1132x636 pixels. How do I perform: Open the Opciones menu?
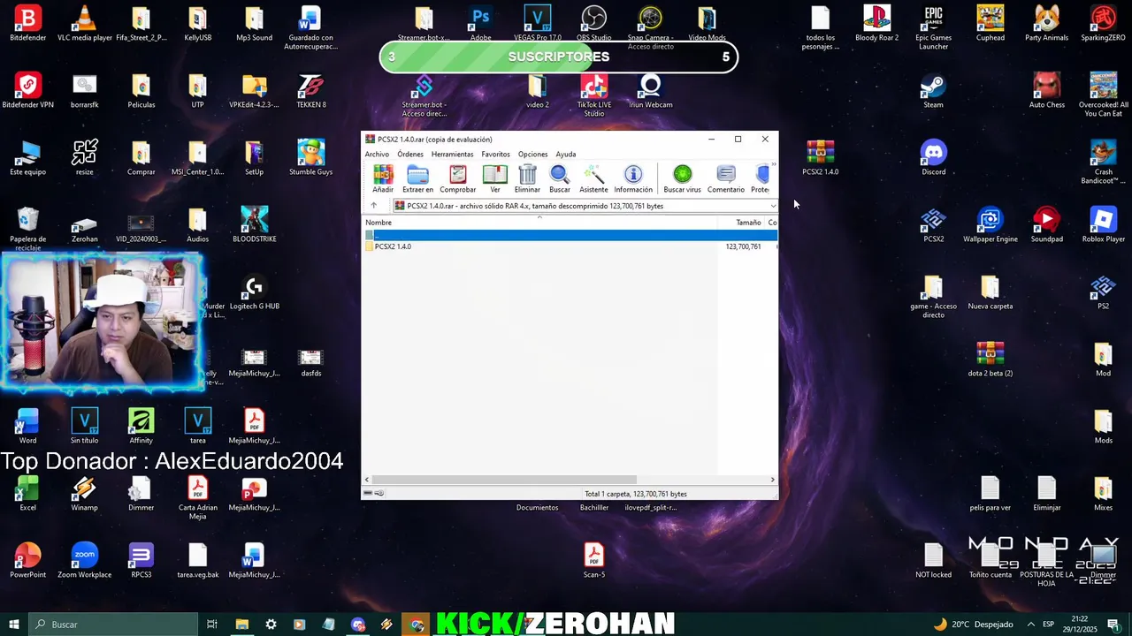(532, 154)
